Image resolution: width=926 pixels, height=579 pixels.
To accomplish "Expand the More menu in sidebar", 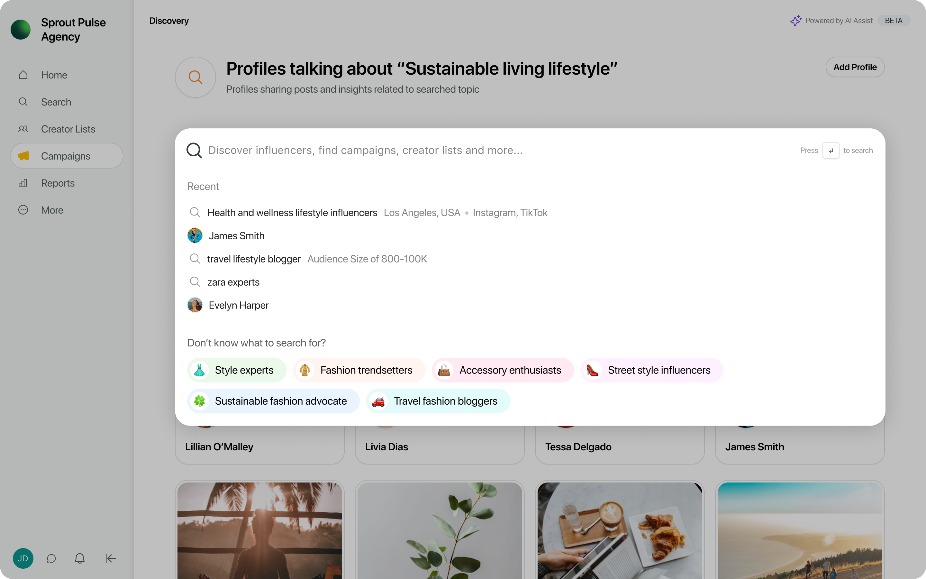I will [x=52, y=210].
